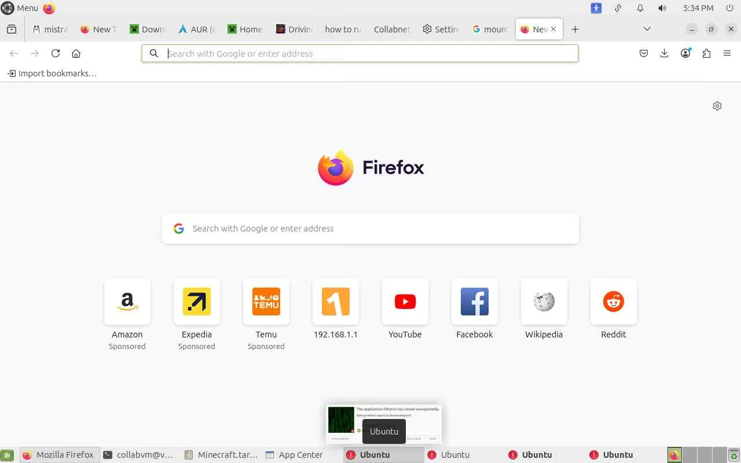This screenshot has width=741, height=463.
Task: Switch to the collabvm terminal taskbar entry
Action: 138,455
